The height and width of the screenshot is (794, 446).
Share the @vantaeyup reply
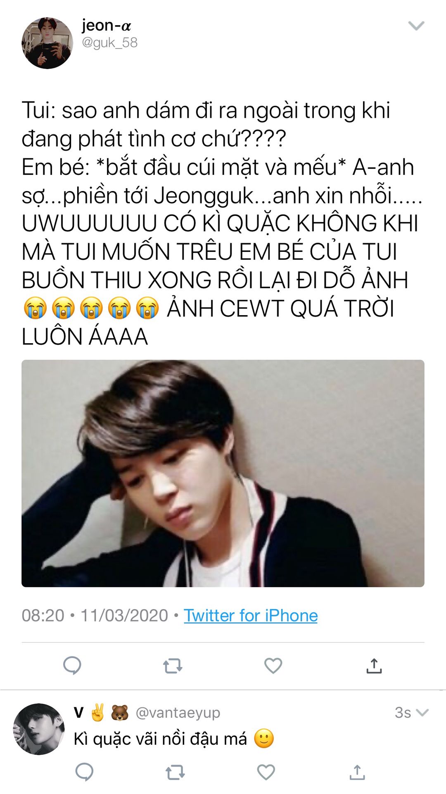pos(357,772)
